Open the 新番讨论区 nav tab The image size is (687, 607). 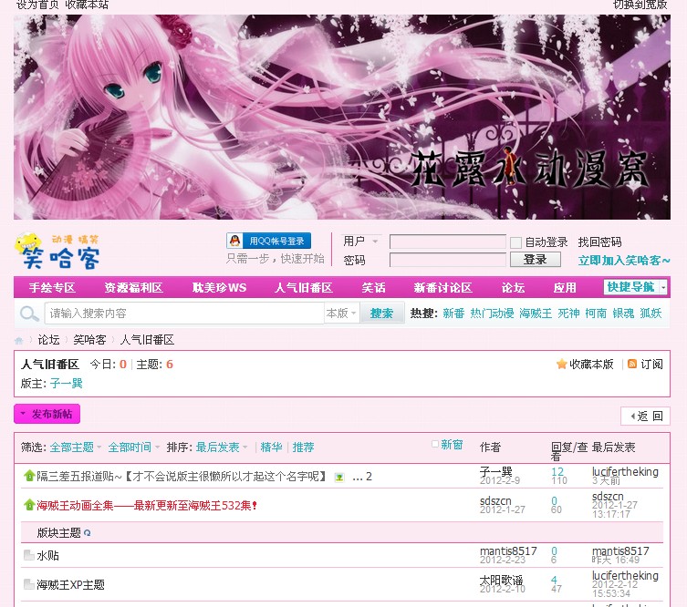tap(443, 287)
